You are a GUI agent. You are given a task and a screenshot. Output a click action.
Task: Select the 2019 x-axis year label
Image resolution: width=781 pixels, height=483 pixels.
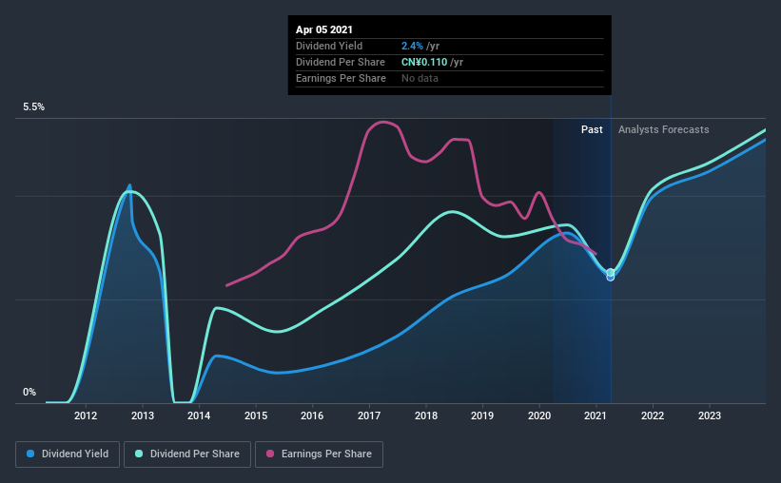[482, 415]
